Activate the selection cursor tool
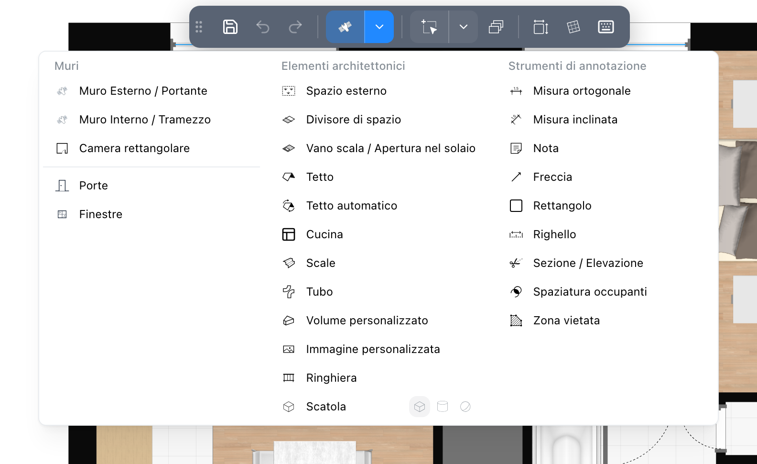This screenshot has width=757, height=464. (429, 27)
